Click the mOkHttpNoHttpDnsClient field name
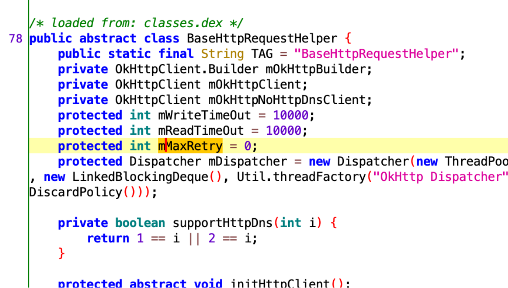The height and width of the screenshot is (288, 508). 287,100
